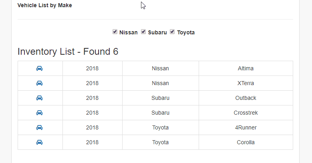Uncheck the Subaru make filter

pyautogui.click(x=143, y=32)
